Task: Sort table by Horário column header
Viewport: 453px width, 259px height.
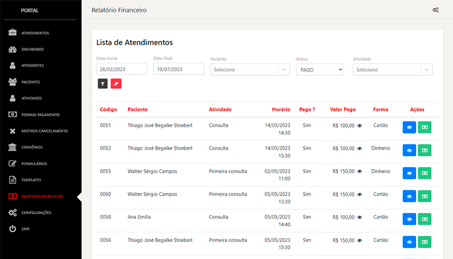Action: coord(281,109)
